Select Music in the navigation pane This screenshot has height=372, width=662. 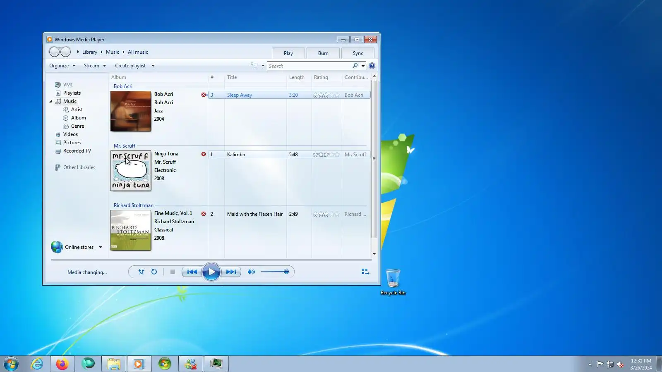click(x=70, y=101)
